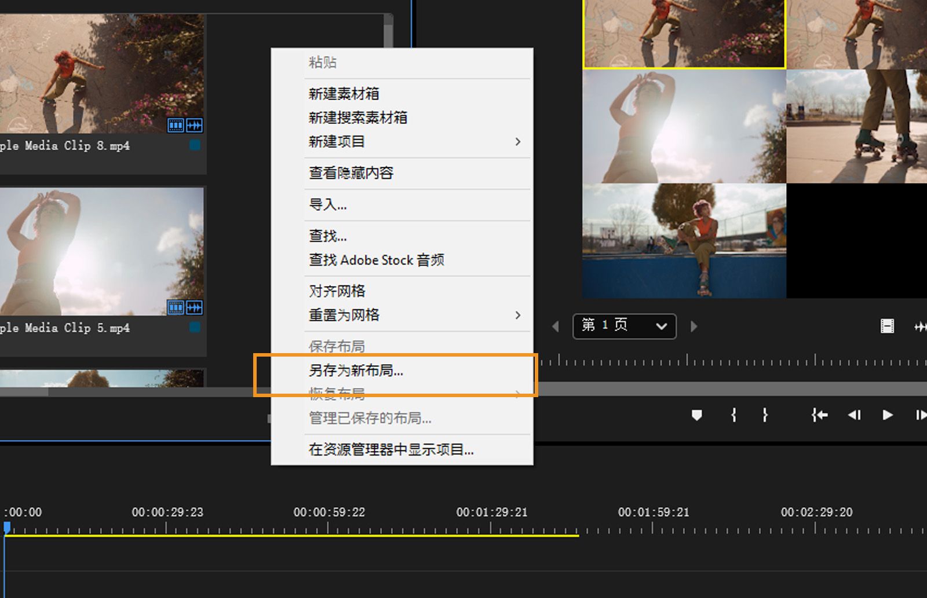The width and height of the screenshot is (927, 598).
Task: Click the blue playhead on the timeline ruler
Action: pyautogui.click(x=7, y=527)
